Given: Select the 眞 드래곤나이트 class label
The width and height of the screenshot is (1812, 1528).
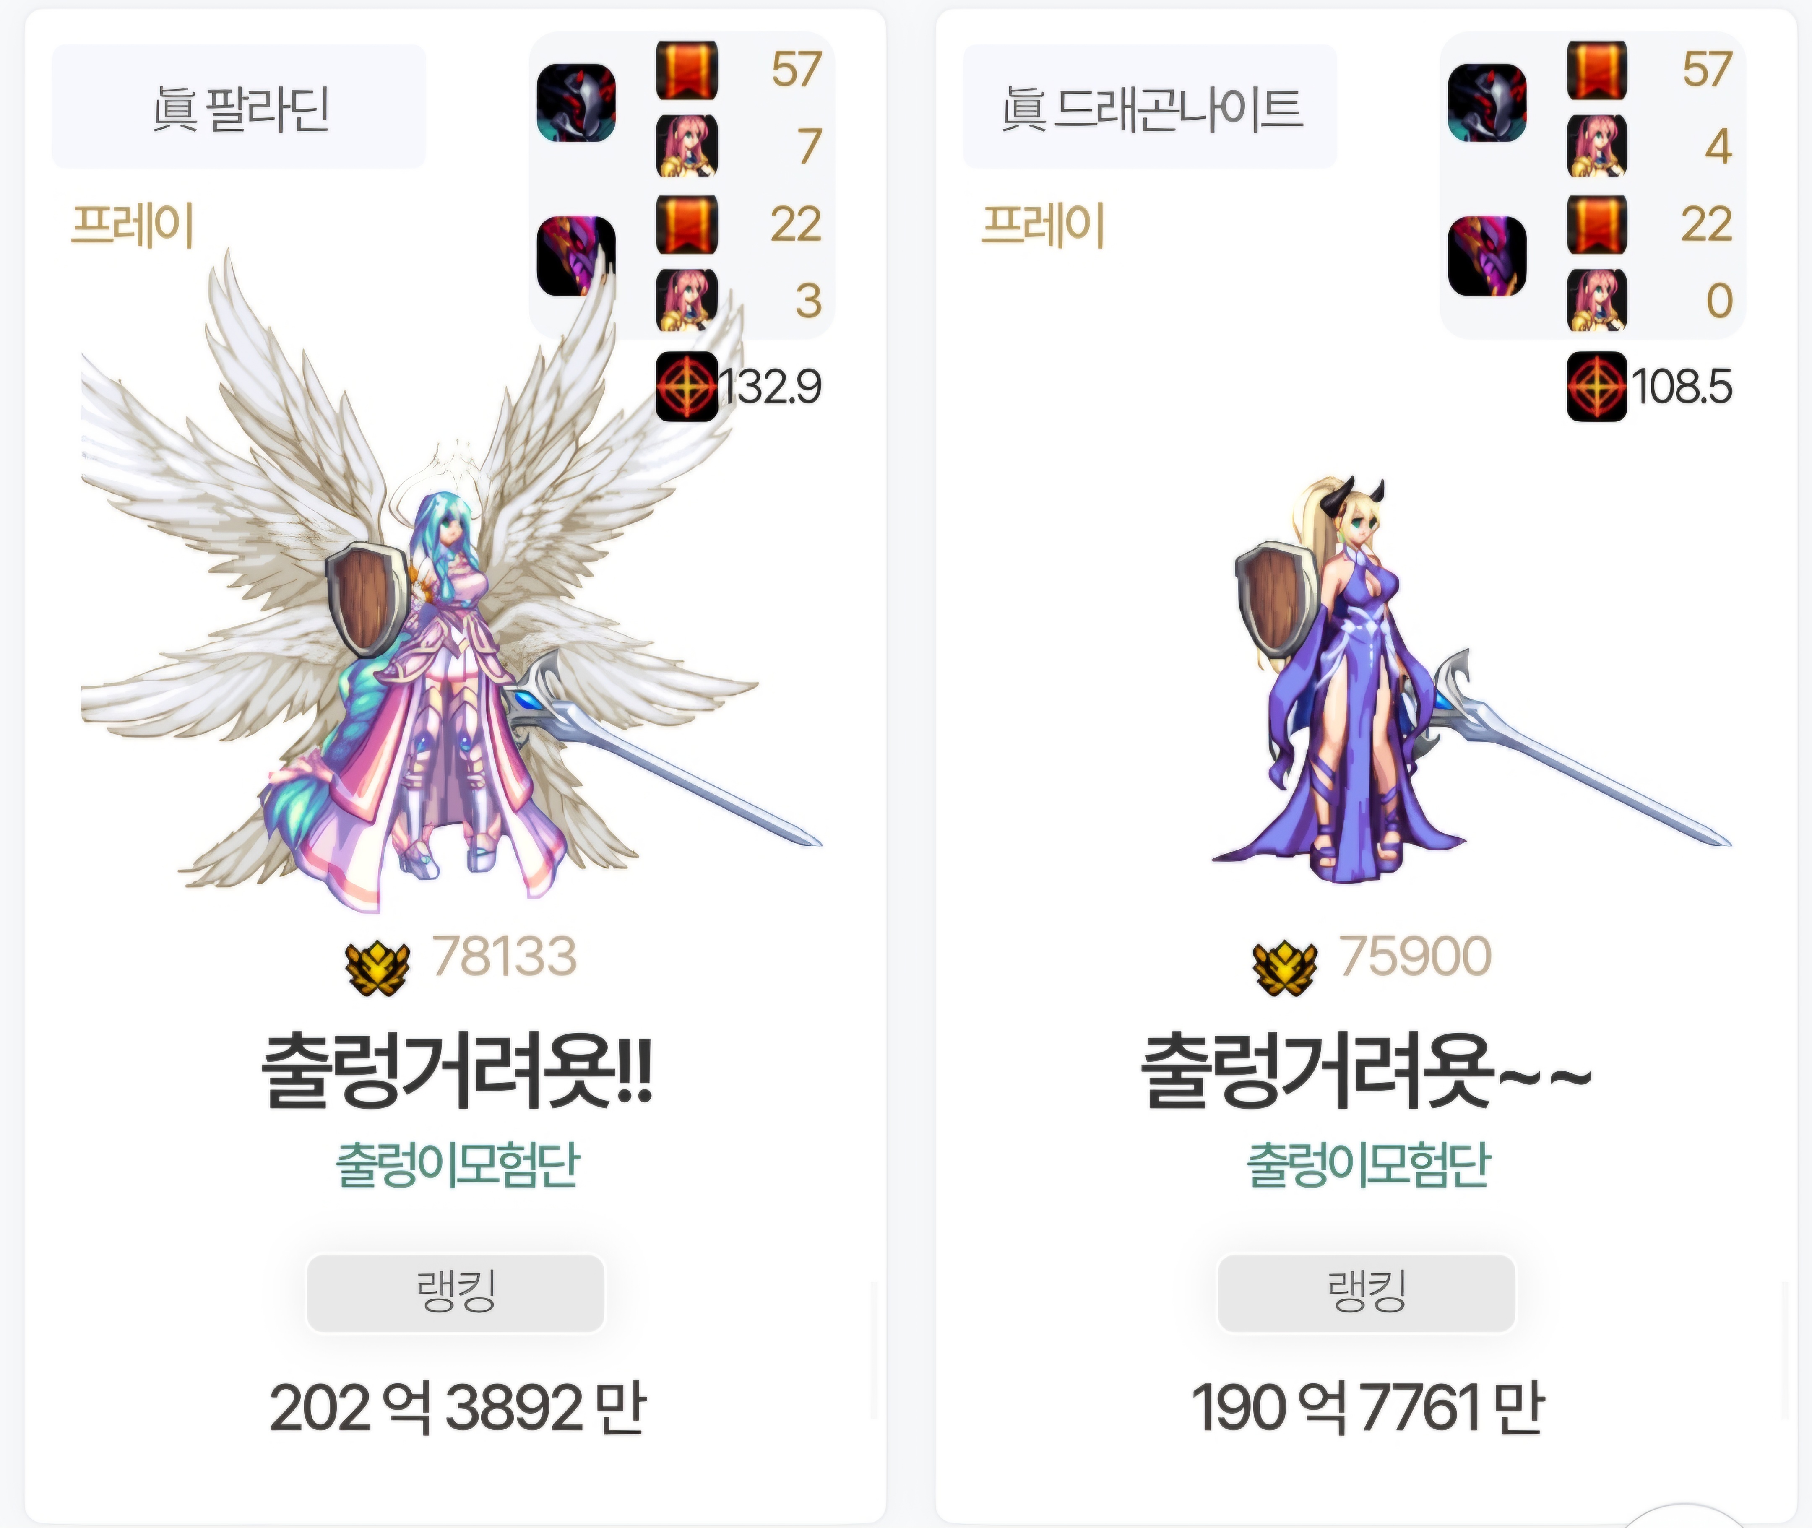Looking at the screenshot, I should [1150, 107].
